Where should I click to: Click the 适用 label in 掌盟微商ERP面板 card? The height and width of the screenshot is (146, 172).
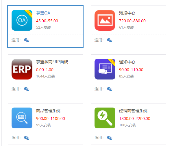pos(16,89)
